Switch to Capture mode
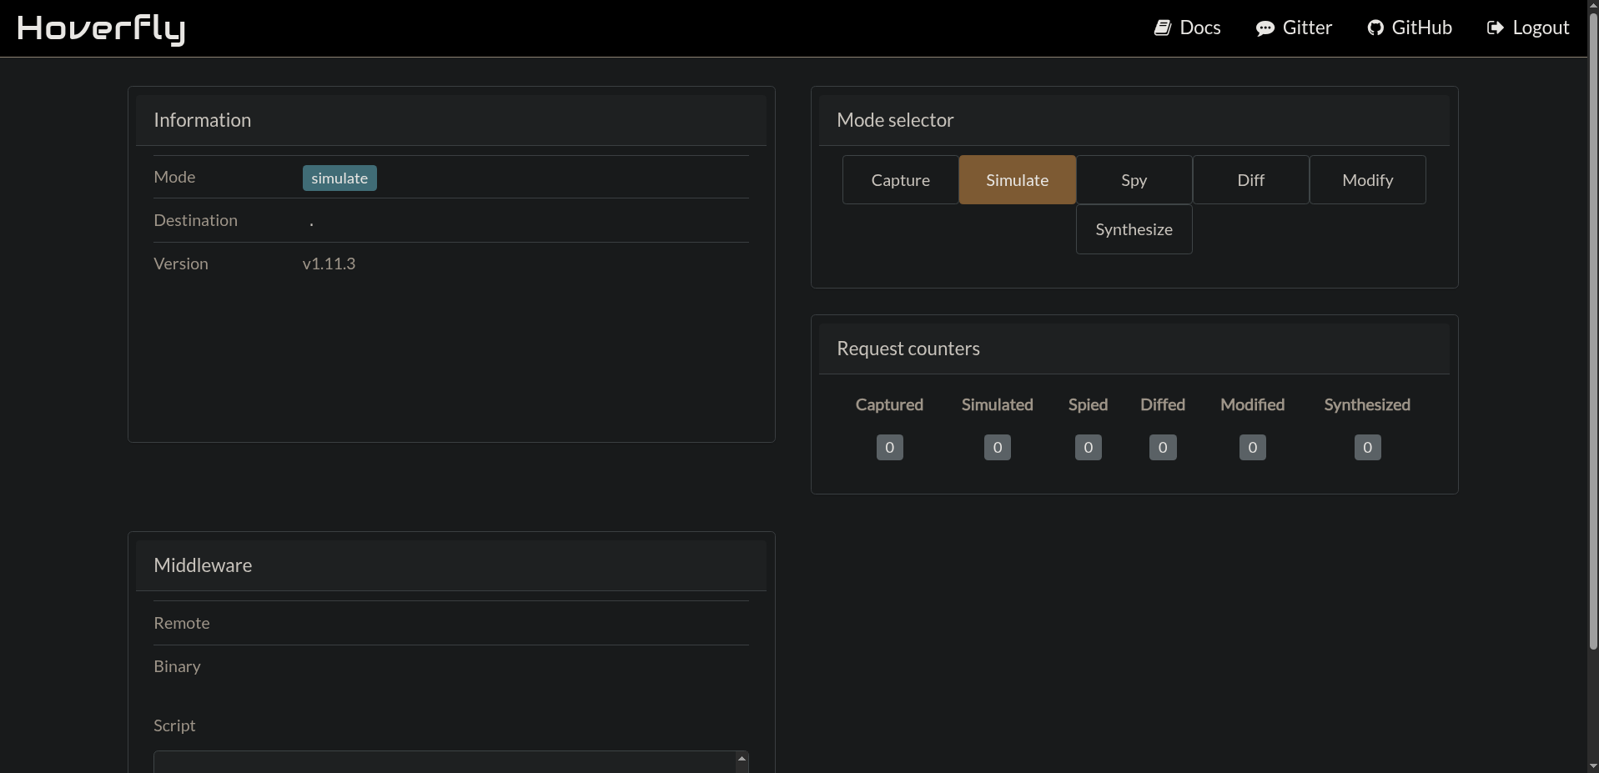The image size is (1599, 773). 901,180
